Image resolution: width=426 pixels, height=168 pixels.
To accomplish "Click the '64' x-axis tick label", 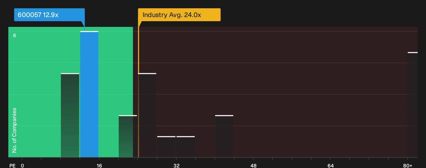I will pos(330,165).
